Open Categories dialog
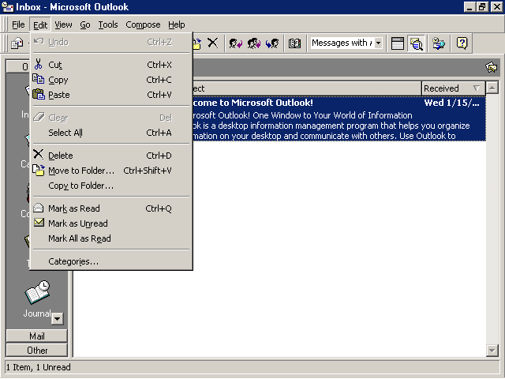Screen dimensions: 505x379 [x=111, y=261]
